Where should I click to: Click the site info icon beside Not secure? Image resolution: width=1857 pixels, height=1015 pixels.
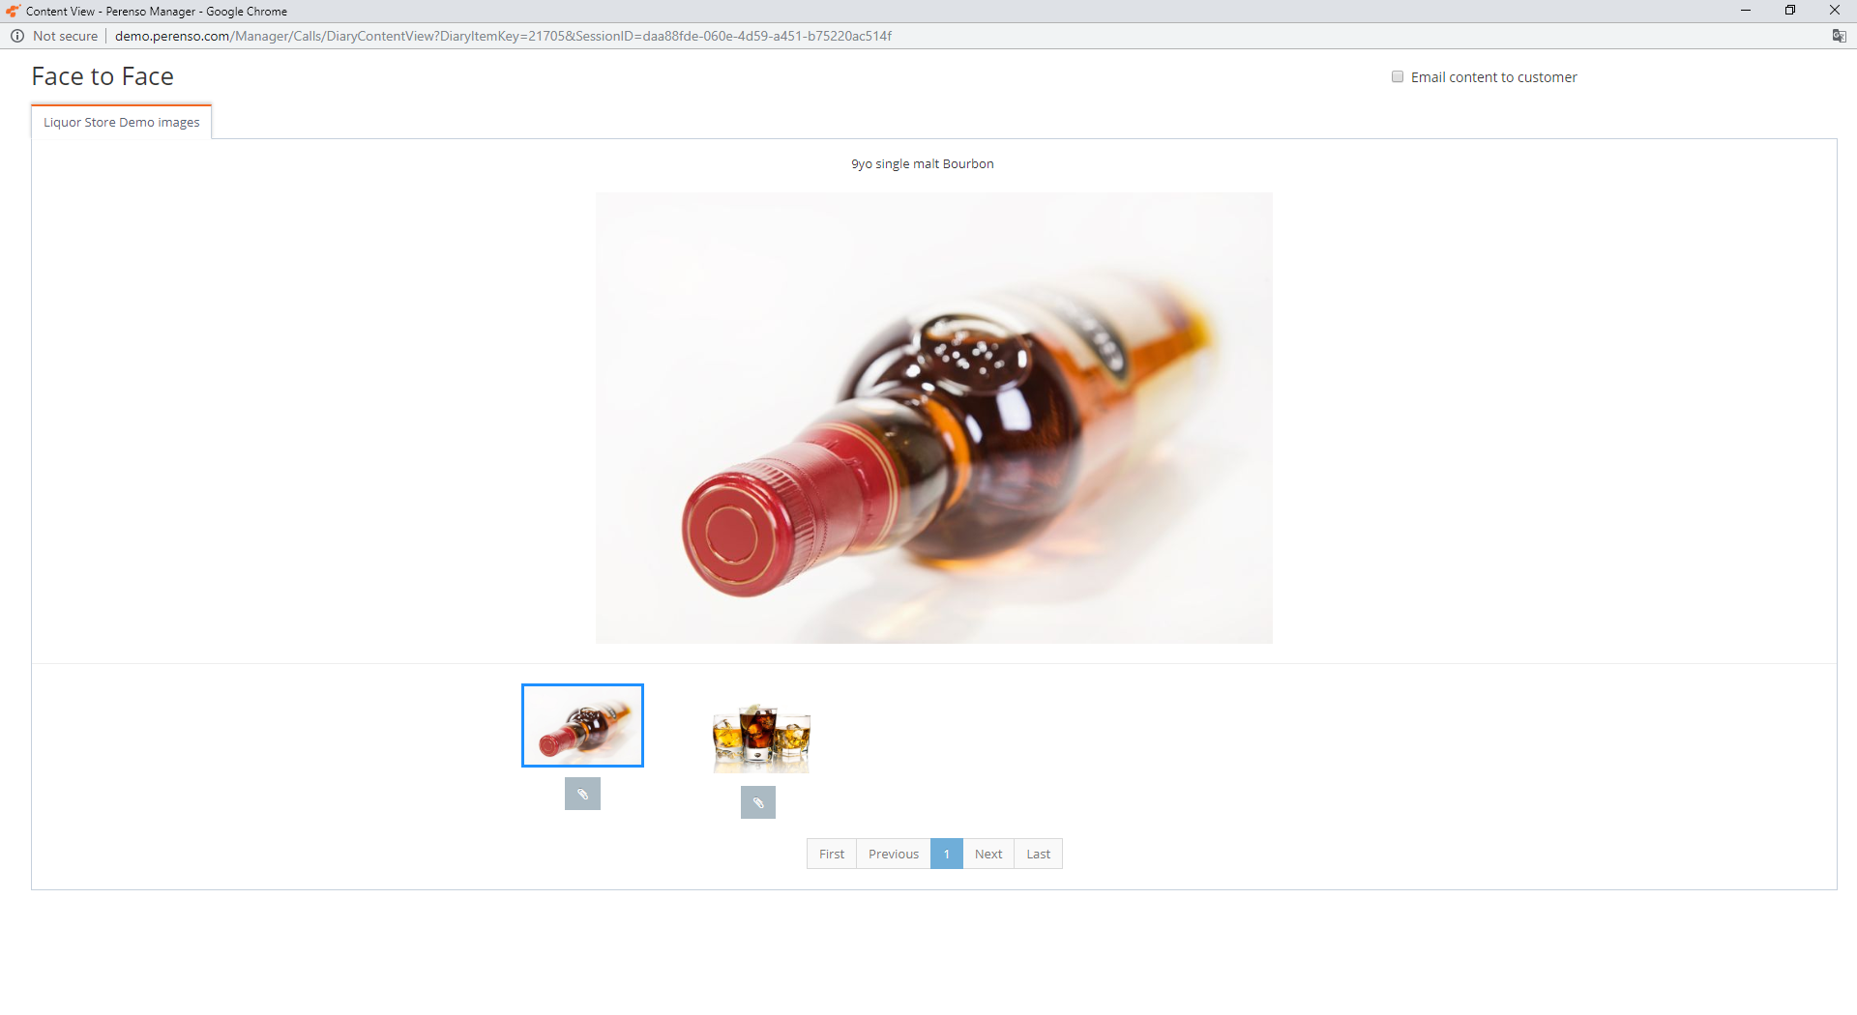pos(17,36)
